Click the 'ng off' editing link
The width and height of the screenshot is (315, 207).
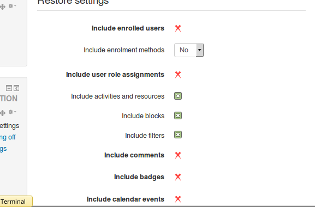(x=8, y=137)
